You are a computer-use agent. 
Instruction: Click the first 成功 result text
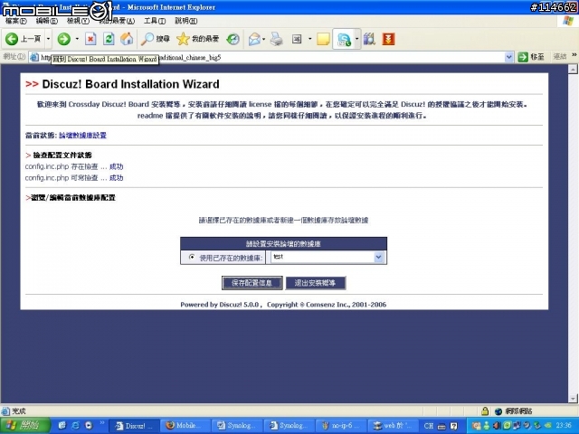(x=117, y=166)
